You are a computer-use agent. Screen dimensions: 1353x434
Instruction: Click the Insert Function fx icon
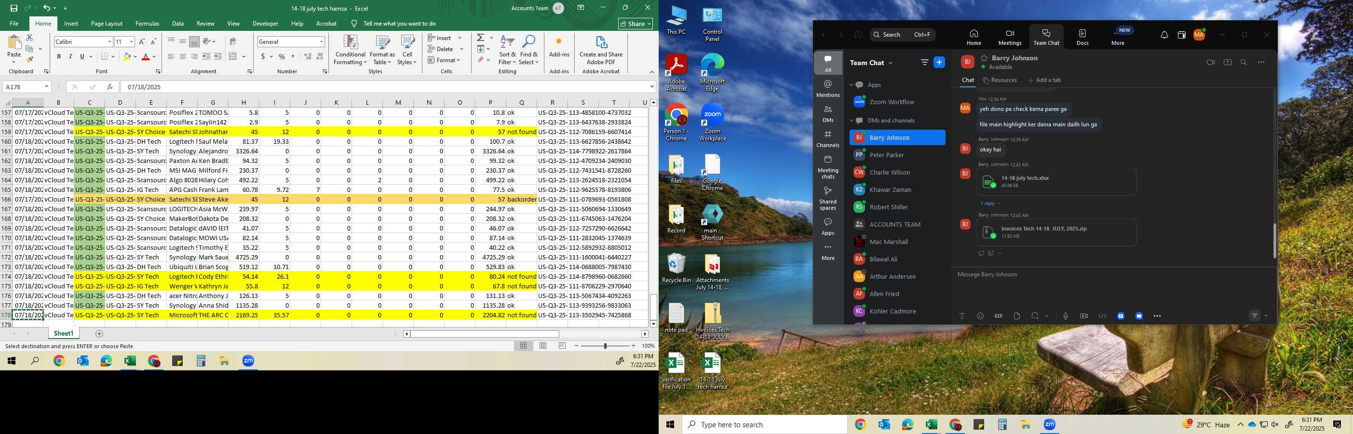click(x=110, y=87)
